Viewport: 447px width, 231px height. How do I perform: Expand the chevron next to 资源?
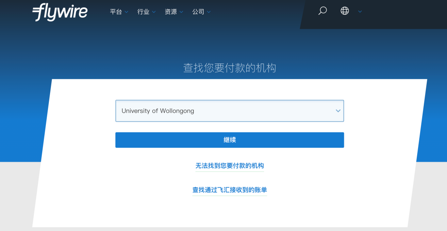click(x=181, y=12)
